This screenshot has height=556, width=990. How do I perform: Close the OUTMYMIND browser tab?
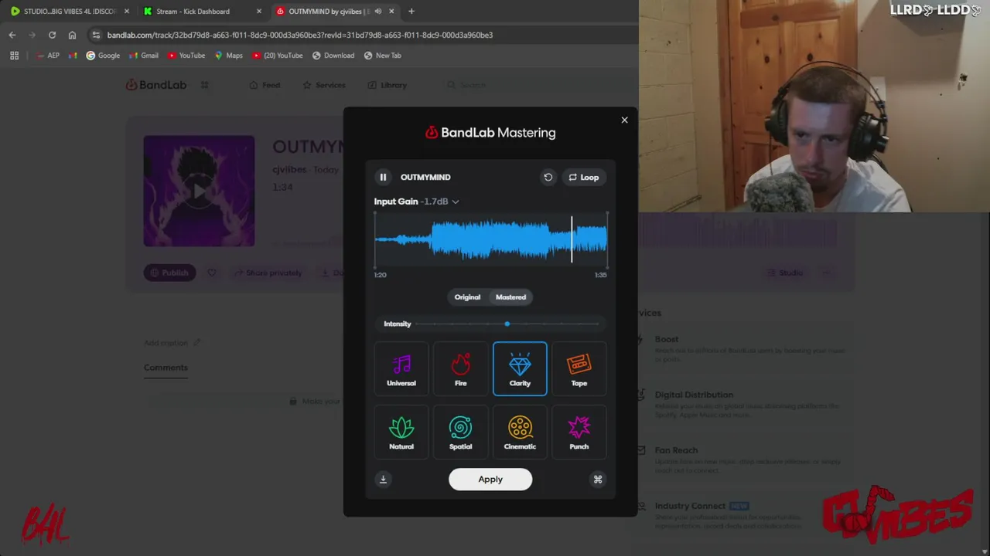pos(391,12)
